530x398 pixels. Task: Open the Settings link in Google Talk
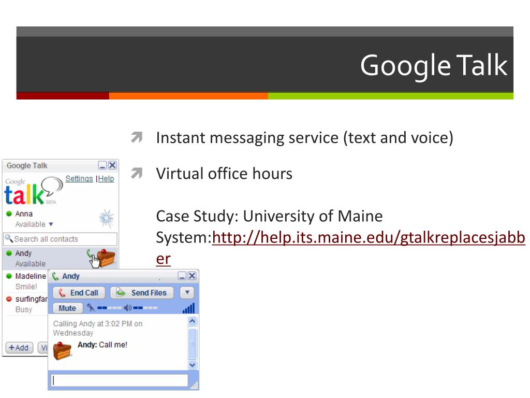tap(79, 179)
